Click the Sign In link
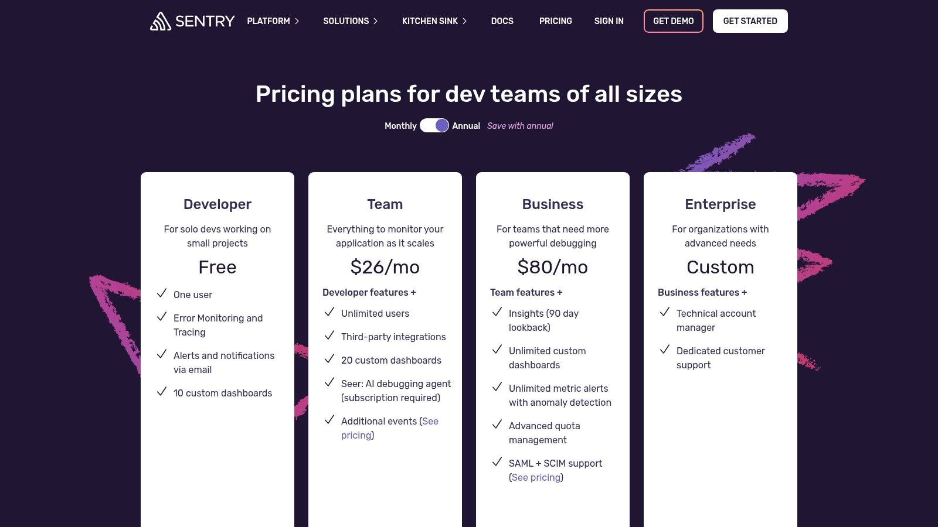 click(609, 21)
